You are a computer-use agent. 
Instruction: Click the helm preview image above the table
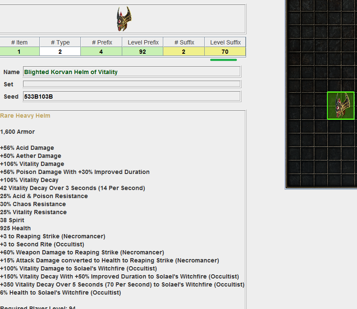[124, 19]
